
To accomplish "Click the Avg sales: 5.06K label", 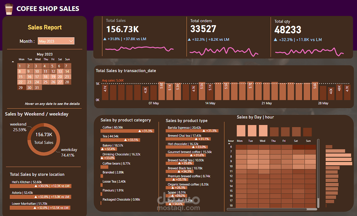I will click(x=113, y=80).
